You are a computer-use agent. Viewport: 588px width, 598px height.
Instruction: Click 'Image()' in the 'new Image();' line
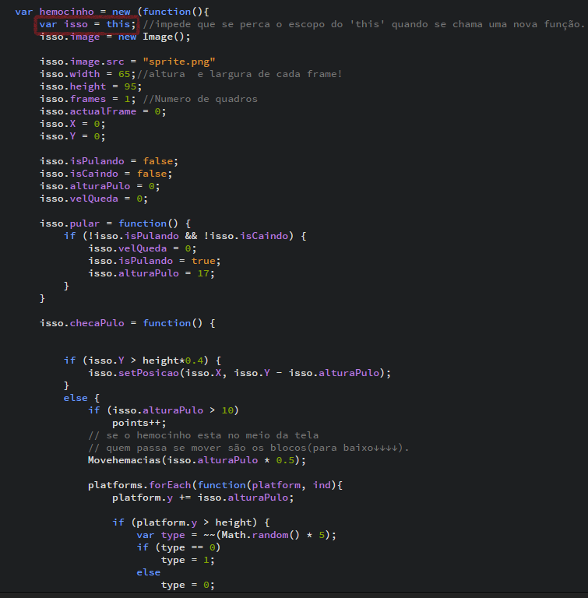coord(164,37)
